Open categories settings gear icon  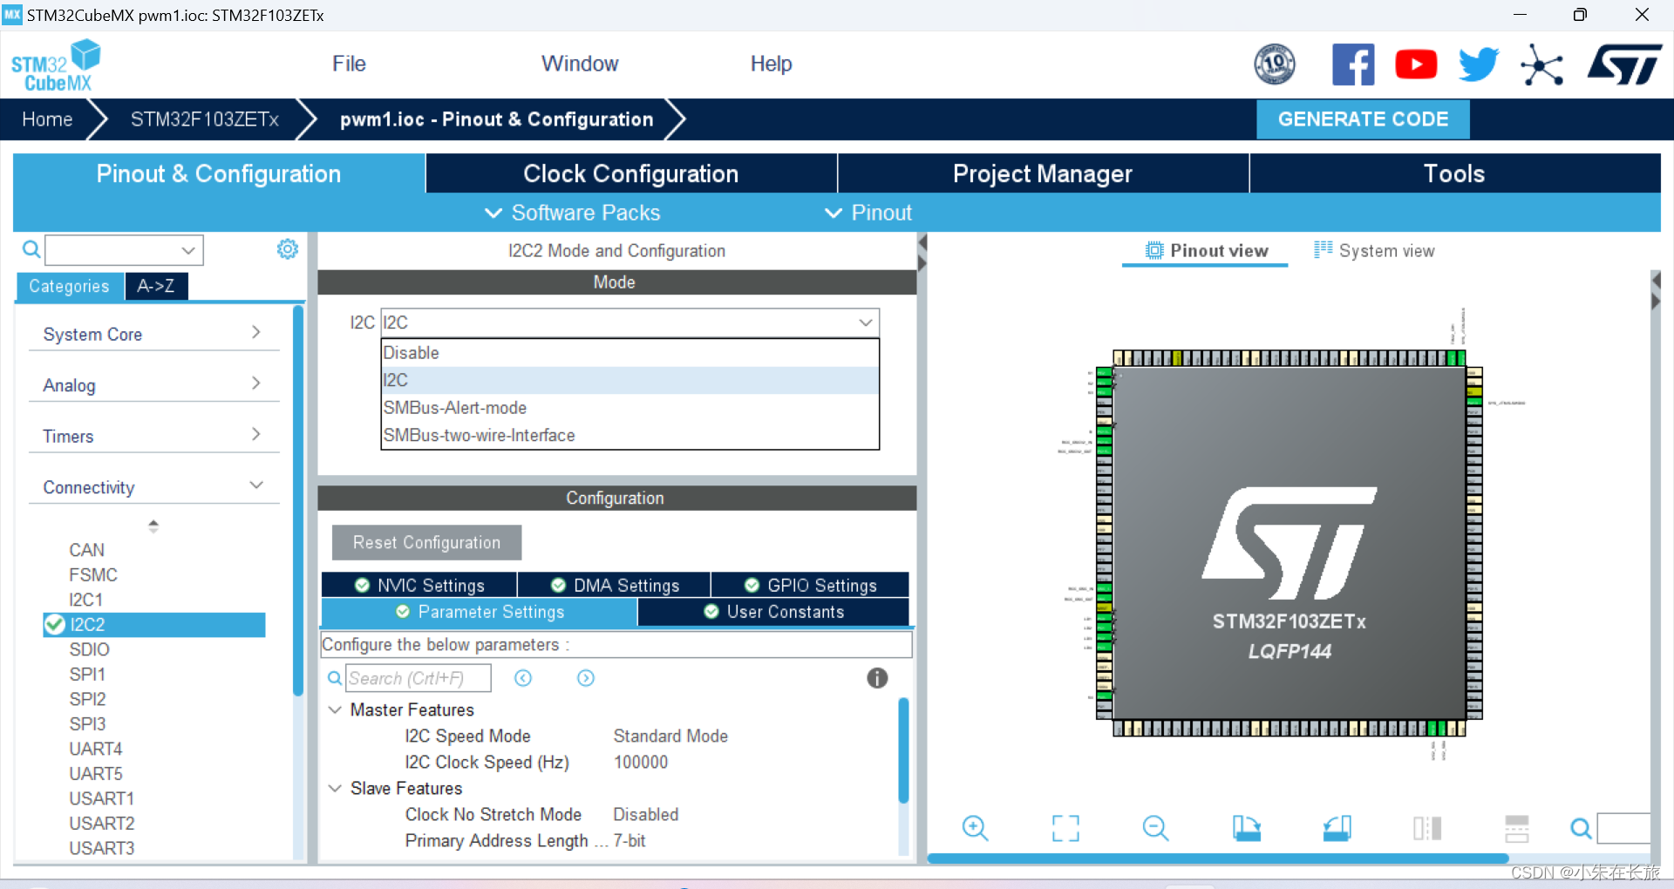tap(288, 249)
